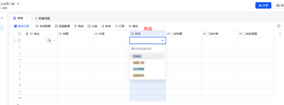Image resolution: width=284 pixels, height=105 pixels.
Task: Click the blue 分享 button
Action: 263,5
